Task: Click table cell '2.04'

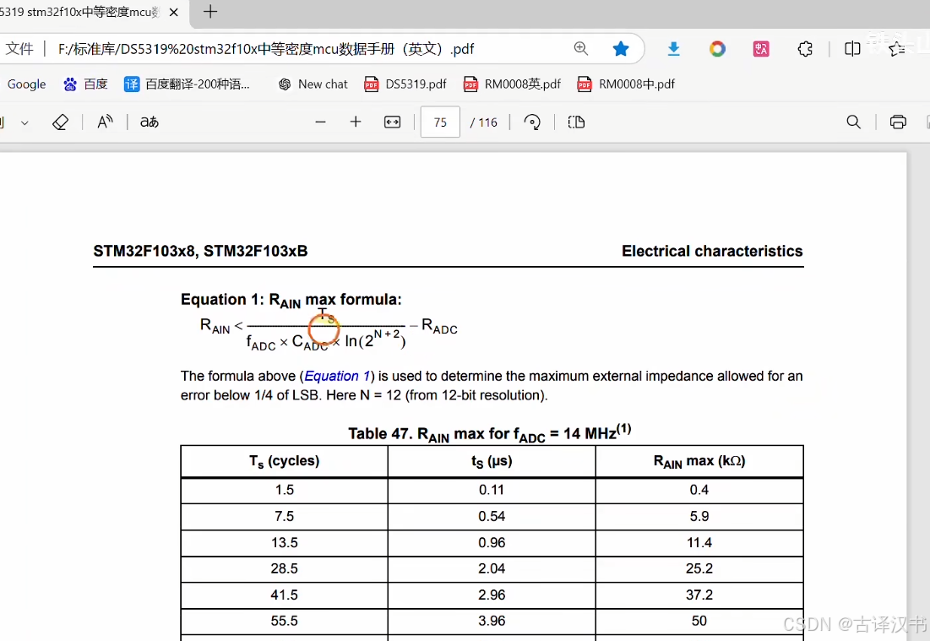Action: [x=492, y=568]
